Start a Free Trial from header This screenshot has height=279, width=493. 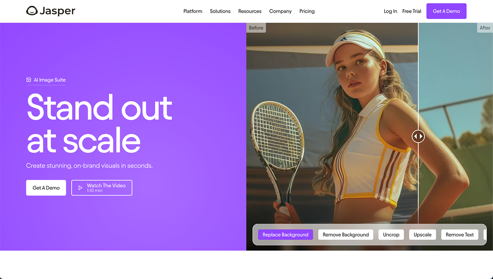pyautogui.click(x=412, y=11)
